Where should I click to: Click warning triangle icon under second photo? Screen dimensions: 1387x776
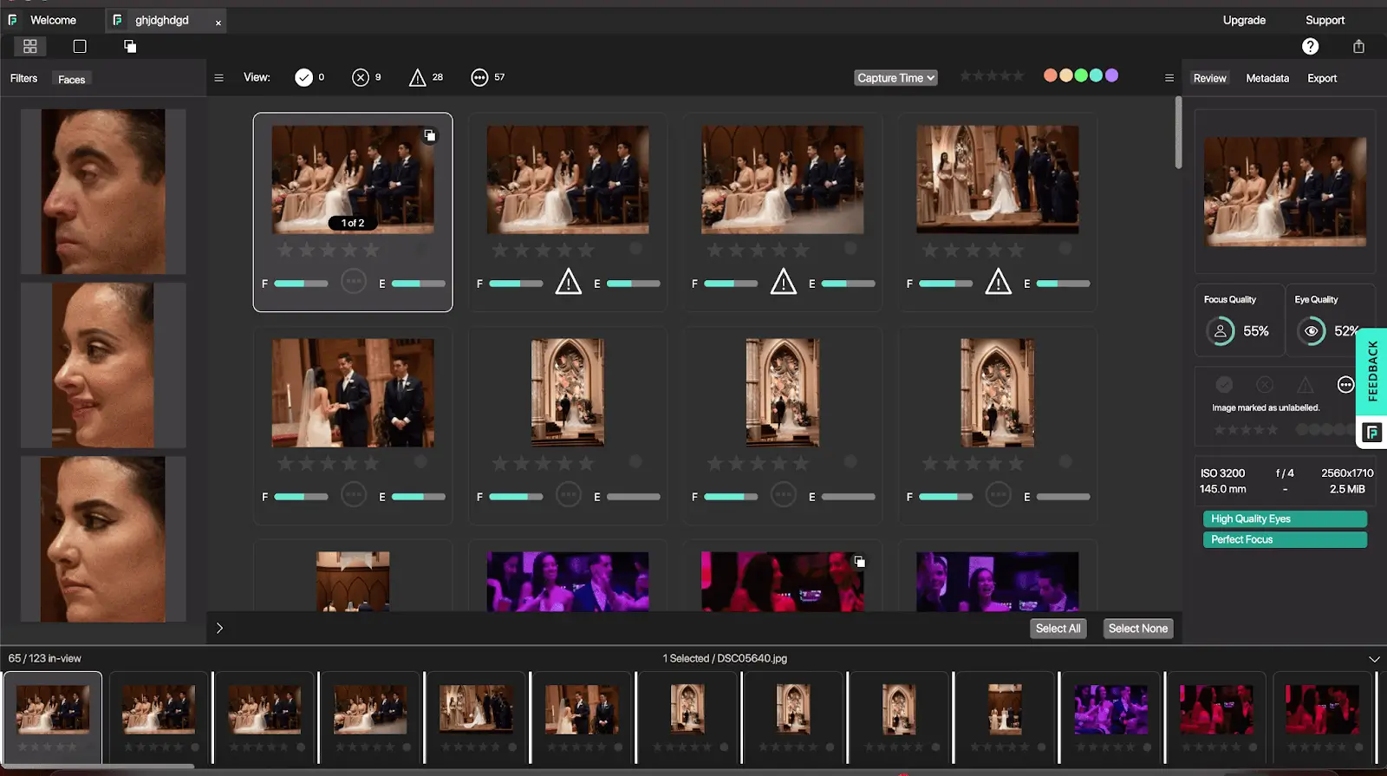(x=568, y=282)
